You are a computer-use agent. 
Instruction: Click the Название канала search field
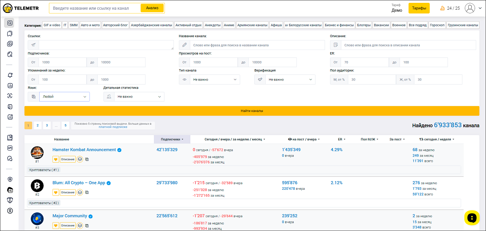coord(257,45)
